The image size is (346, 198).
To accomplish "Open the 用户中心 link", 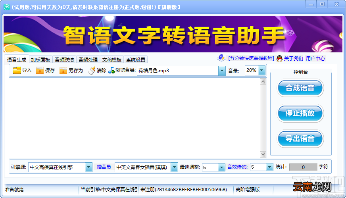I will point(315,58).
